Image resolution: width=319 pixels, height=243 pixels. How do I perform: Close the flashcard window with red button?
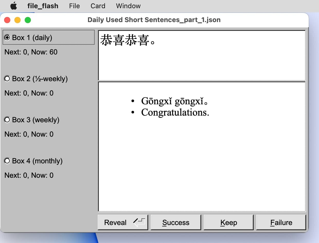7,20
